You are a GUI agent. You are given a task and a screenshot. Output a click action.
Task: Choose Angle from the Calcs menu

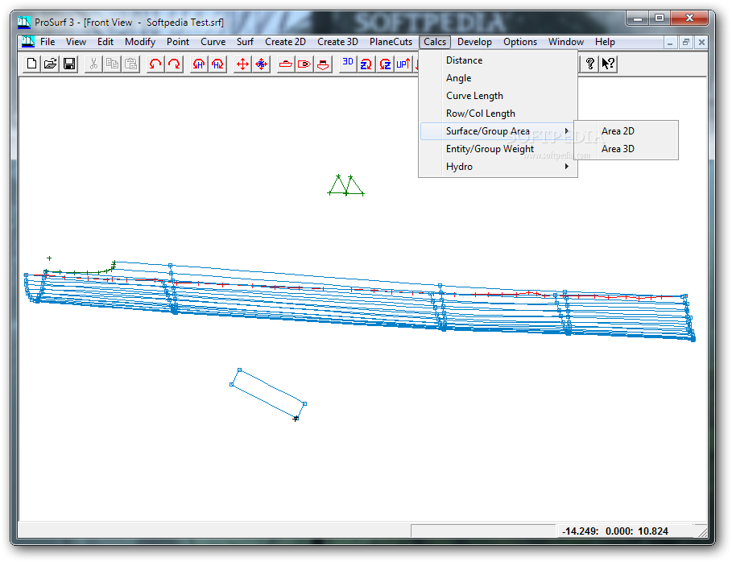pos(498,78)
